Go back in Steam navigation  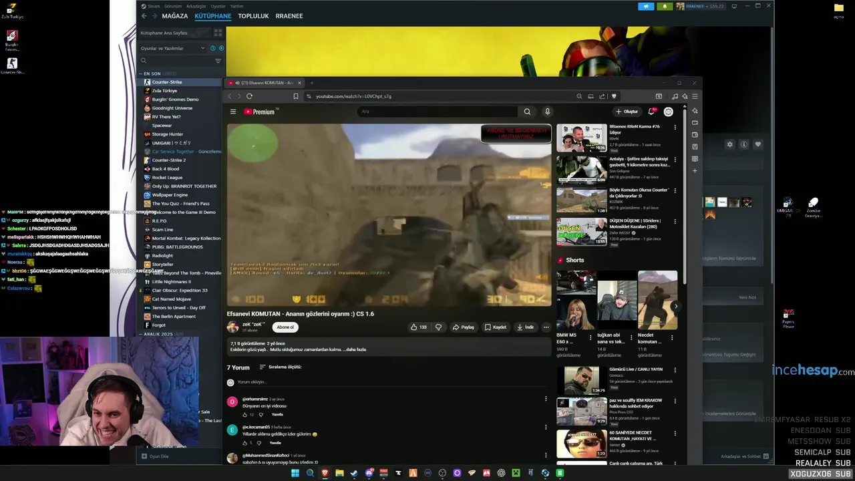click(x=144, y=16)
